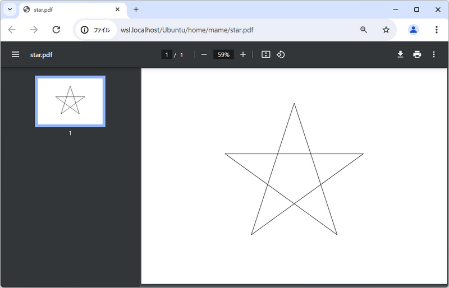Screen dimensions: 449x288
Task: Select the page 1 thumbnail
Action: tap(70, 101)
